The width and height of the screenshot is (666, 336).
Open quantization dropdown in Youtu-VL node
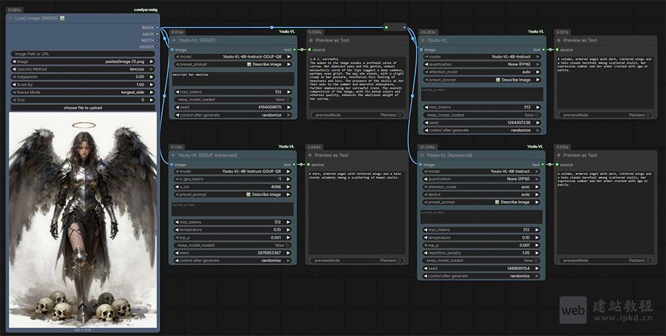click(x=481, y=65)
